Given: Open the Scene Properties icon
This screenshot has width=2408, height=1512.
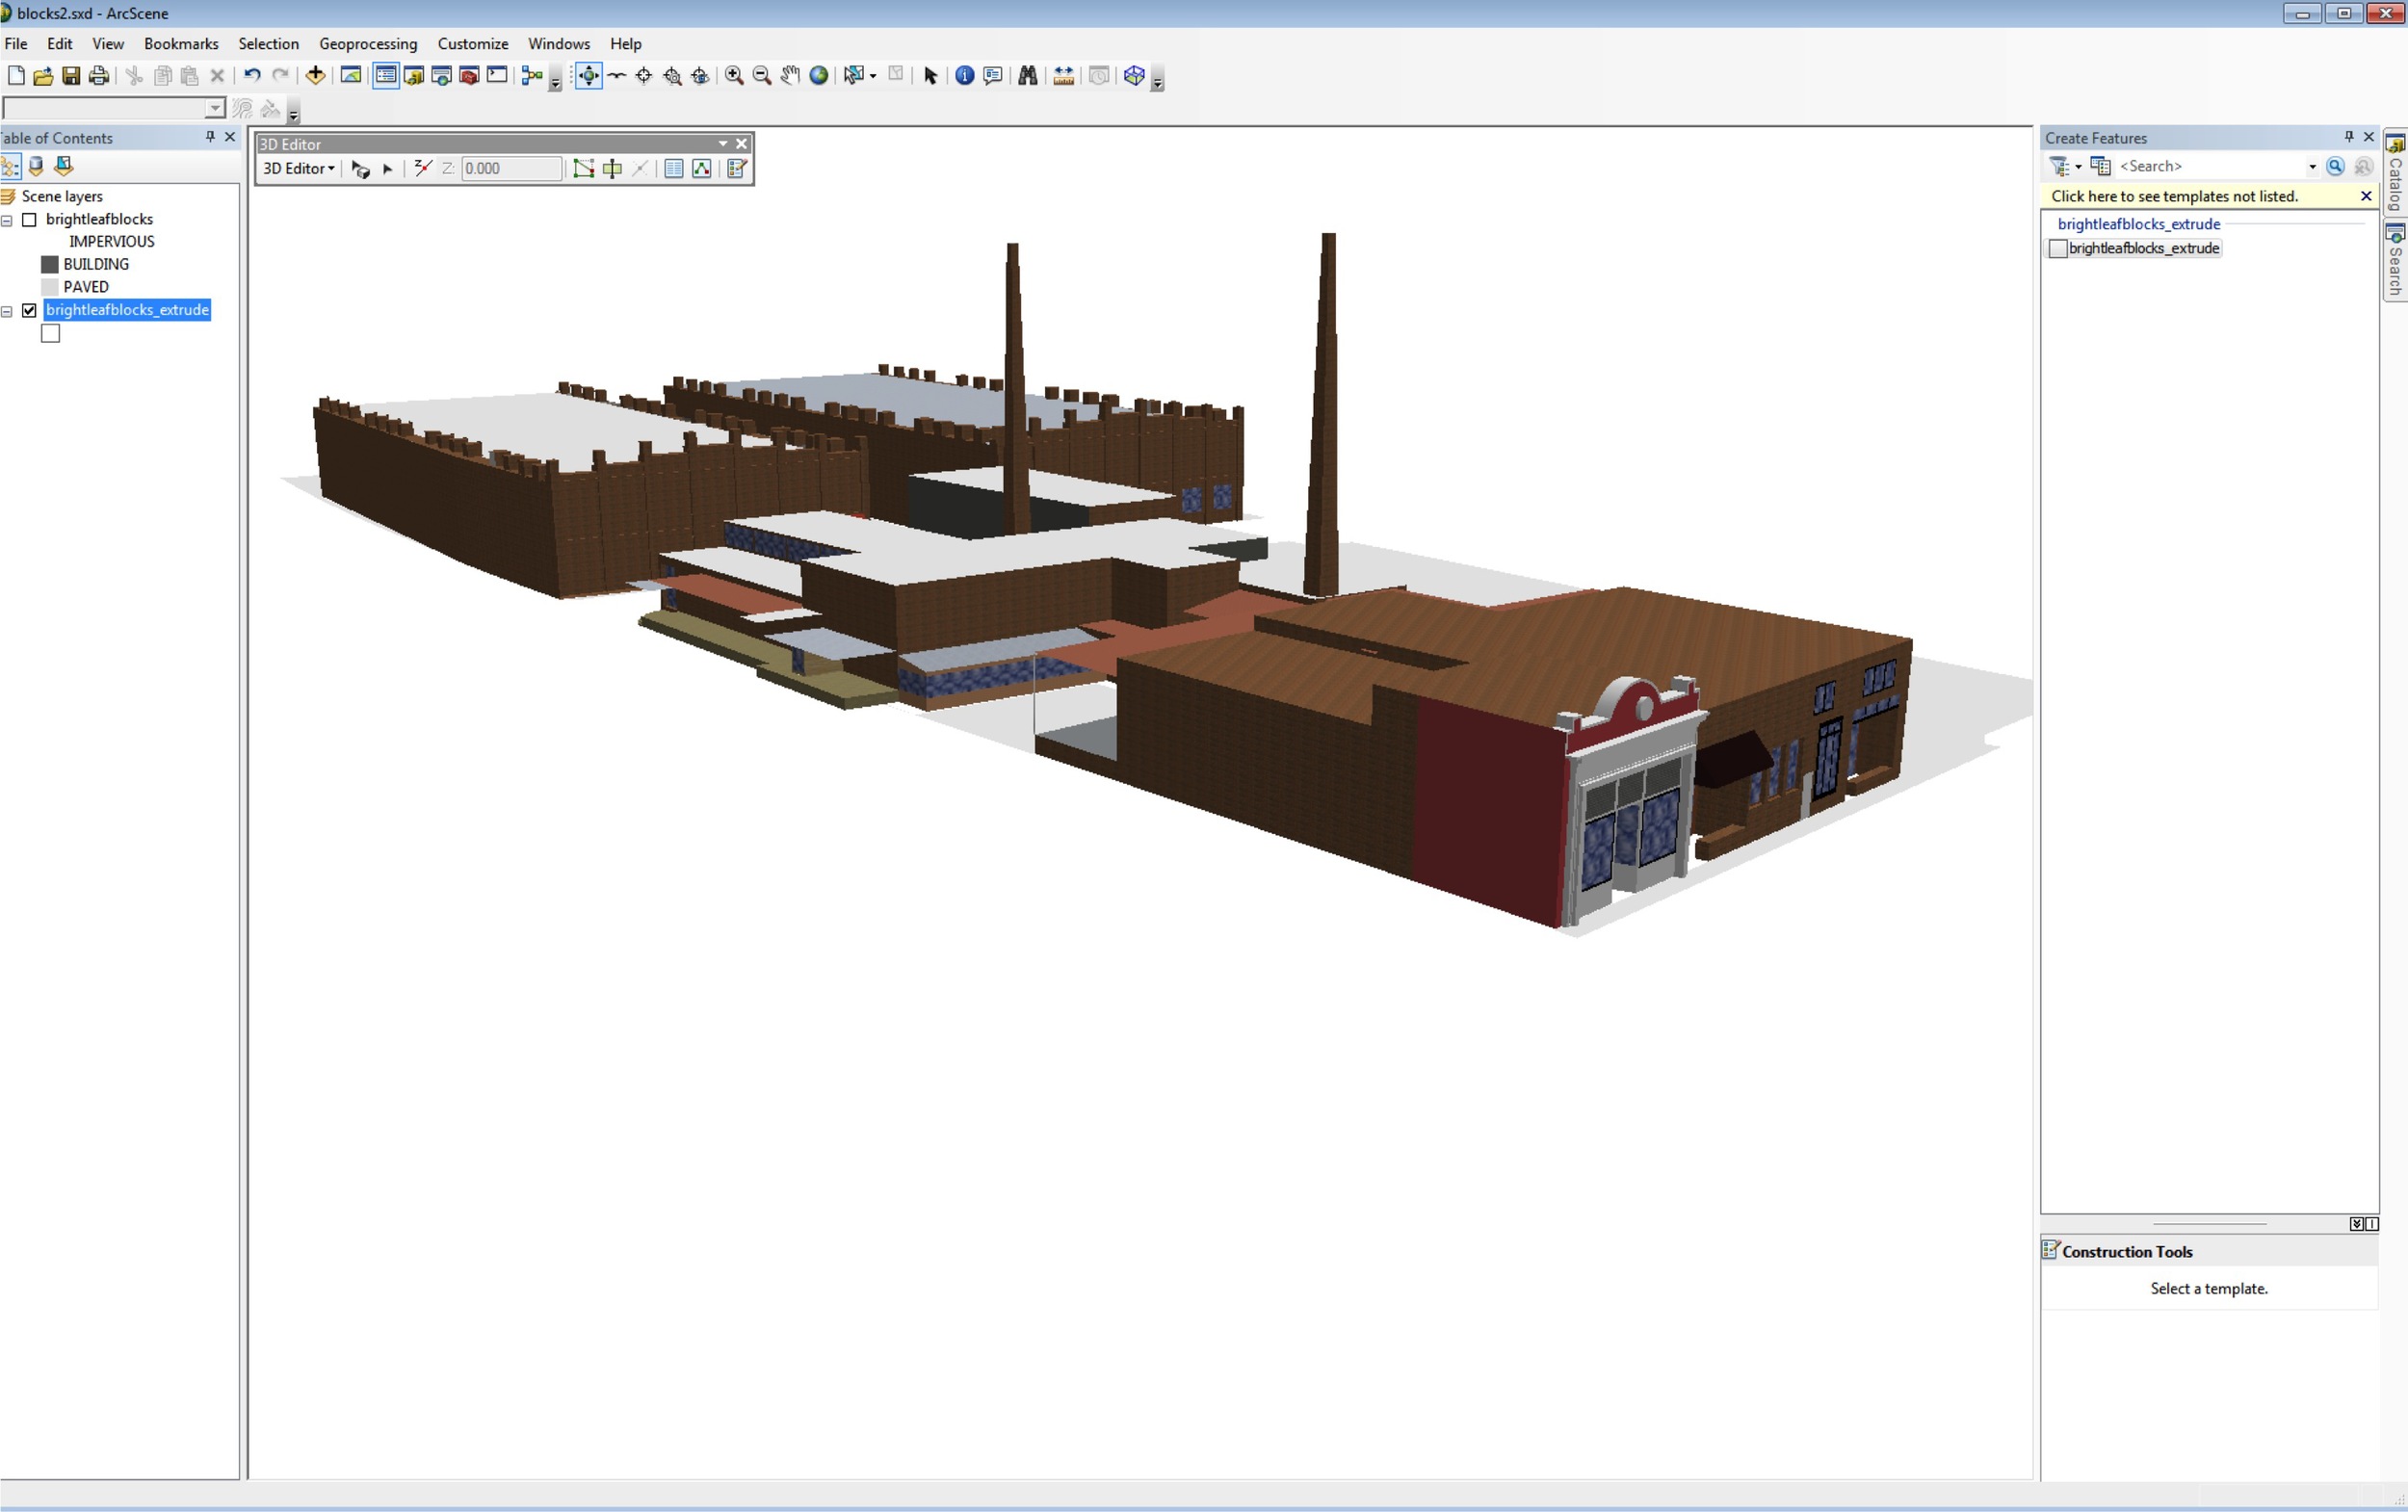Looking at the screenshot, I should [x=351, y=76].
